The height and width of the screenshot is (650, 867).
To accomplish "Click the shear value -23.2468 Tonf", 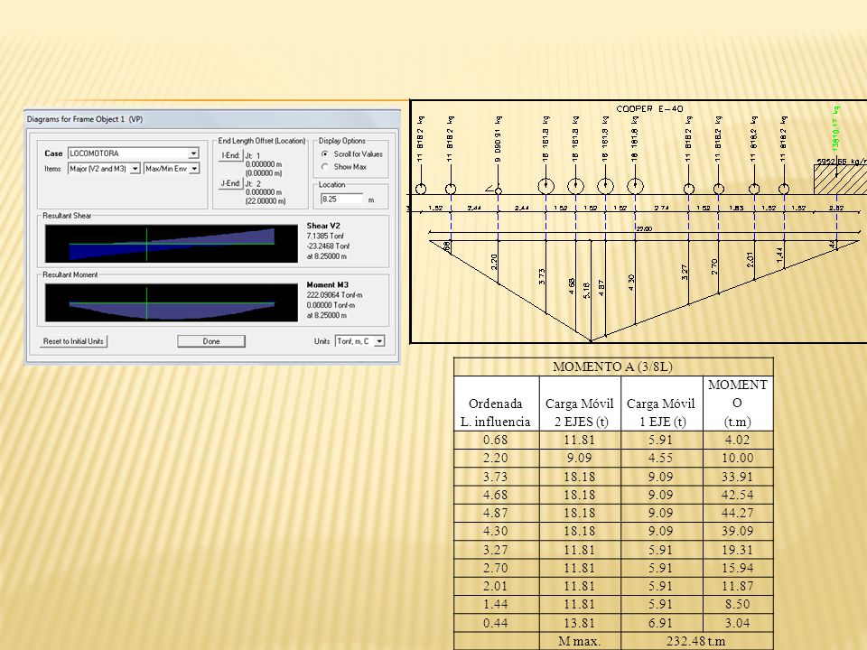I will coord(328,246).
